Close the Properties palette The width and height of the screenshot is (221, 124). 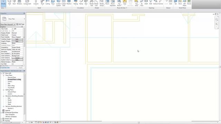[x=24, y=13]
